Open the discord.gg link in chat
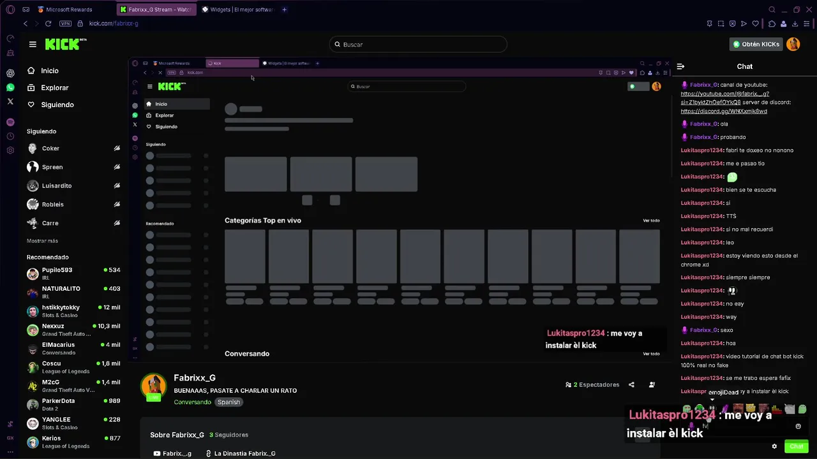This screenshot has width=817, height=459. coord(724,111)
